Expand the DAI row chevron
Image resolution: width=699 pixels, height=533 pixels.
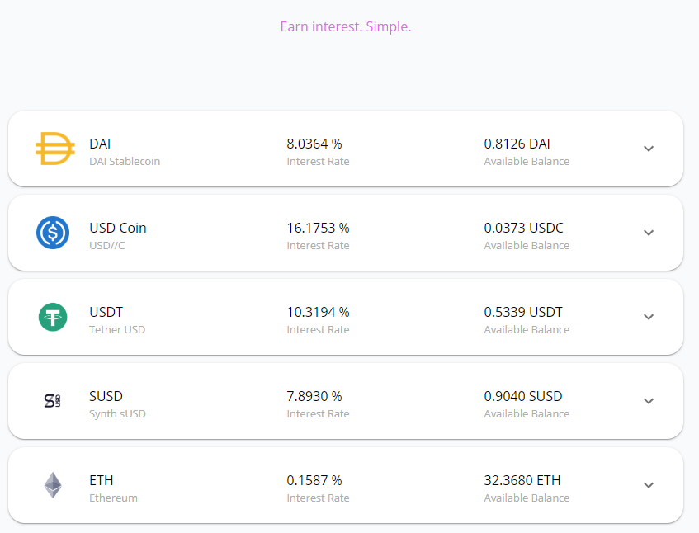tap(649, 149)
